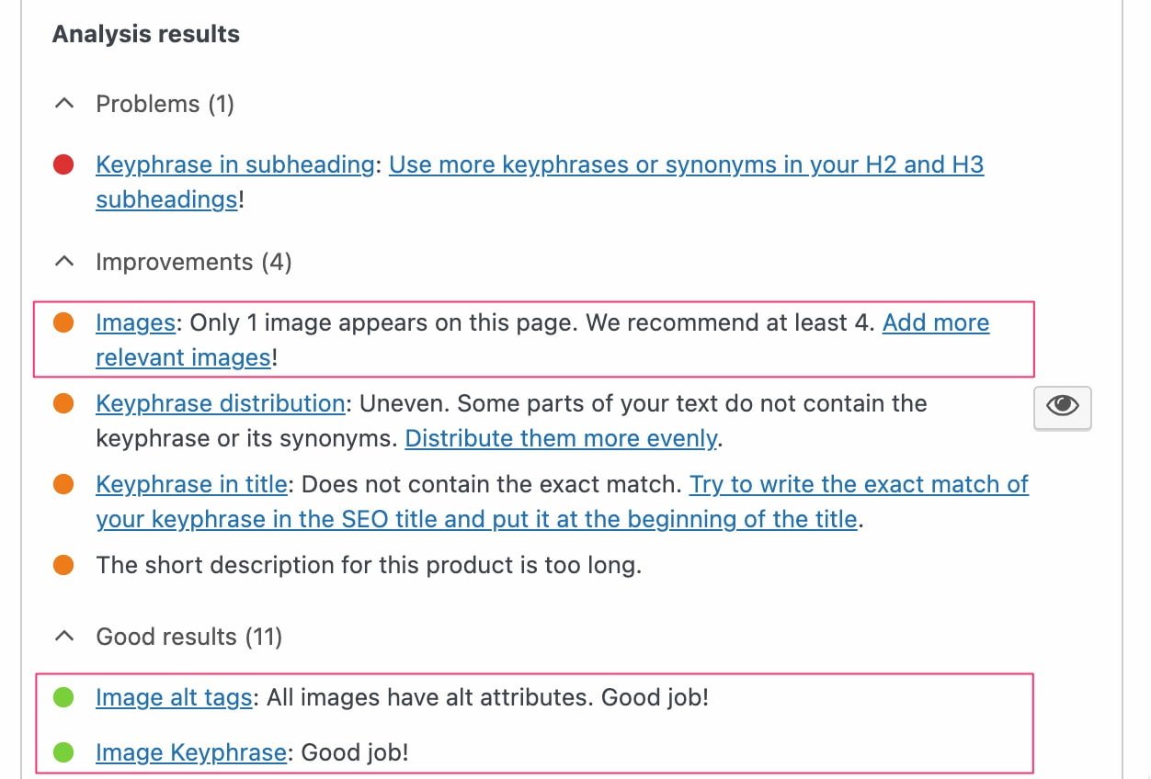Open the Images assessment link

pyautogui.click(x=135, y=323)
